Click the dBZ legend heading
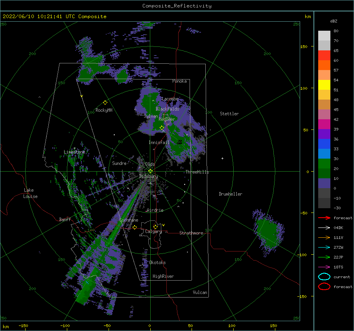Screen dimensions: 354x331 click(x=334, y=21)
